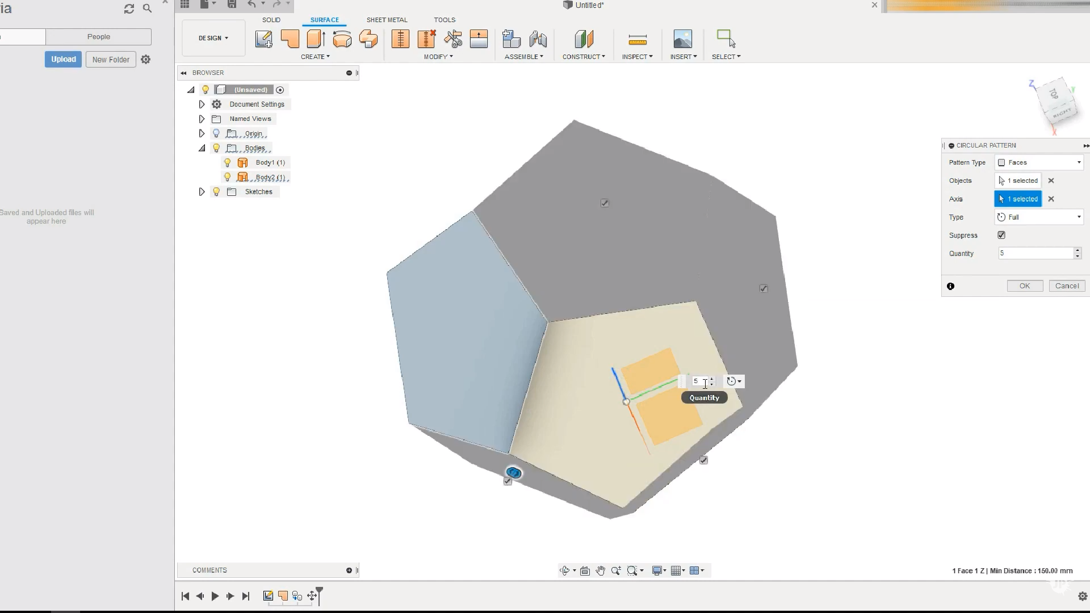This screenshot has height=613, width=1090.
Task: Open the Pattern Type dropdown
Action: (x=1039, y=162)
